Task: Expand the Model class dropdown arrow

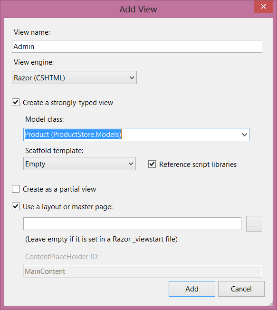Action: tap(244, 135)
